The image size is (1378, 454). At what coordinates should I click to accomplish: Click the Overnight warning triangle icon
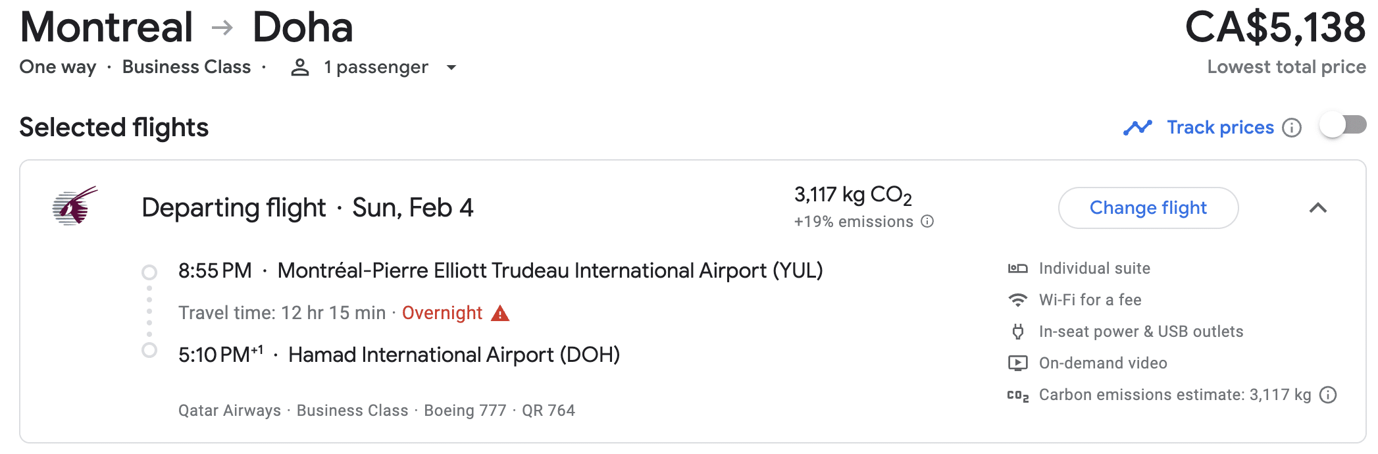500,313
